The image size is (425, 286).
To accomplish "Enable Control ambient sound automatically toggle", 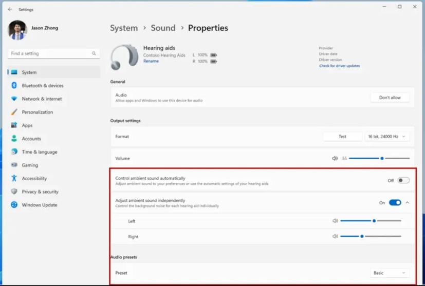I will [x=403, y=180].
